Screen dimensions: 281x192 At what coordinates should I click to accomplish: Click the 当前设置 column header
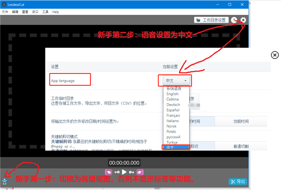click(x=170, y=67)
